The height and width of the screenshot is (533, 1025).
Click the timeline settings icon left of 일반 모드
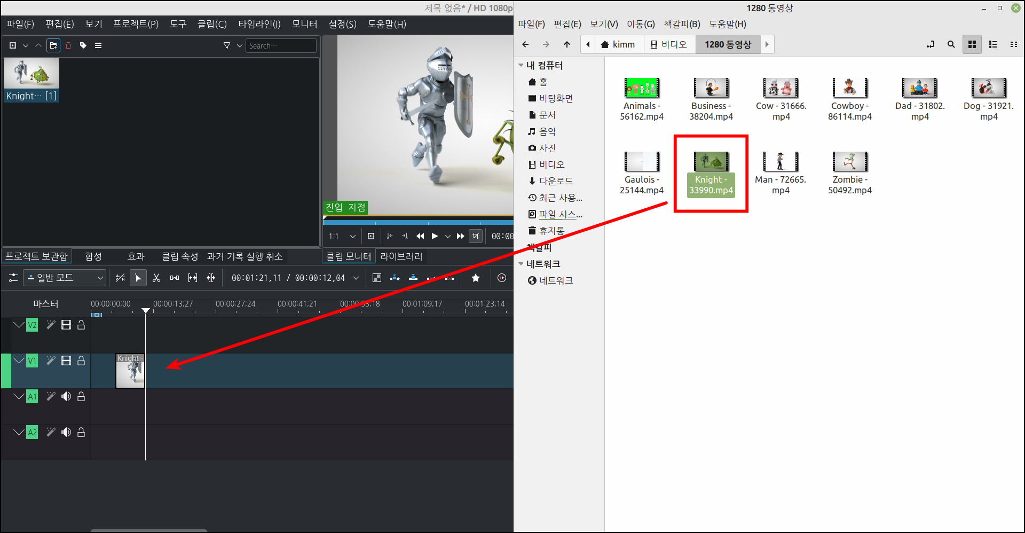click(x=13, y=278)
